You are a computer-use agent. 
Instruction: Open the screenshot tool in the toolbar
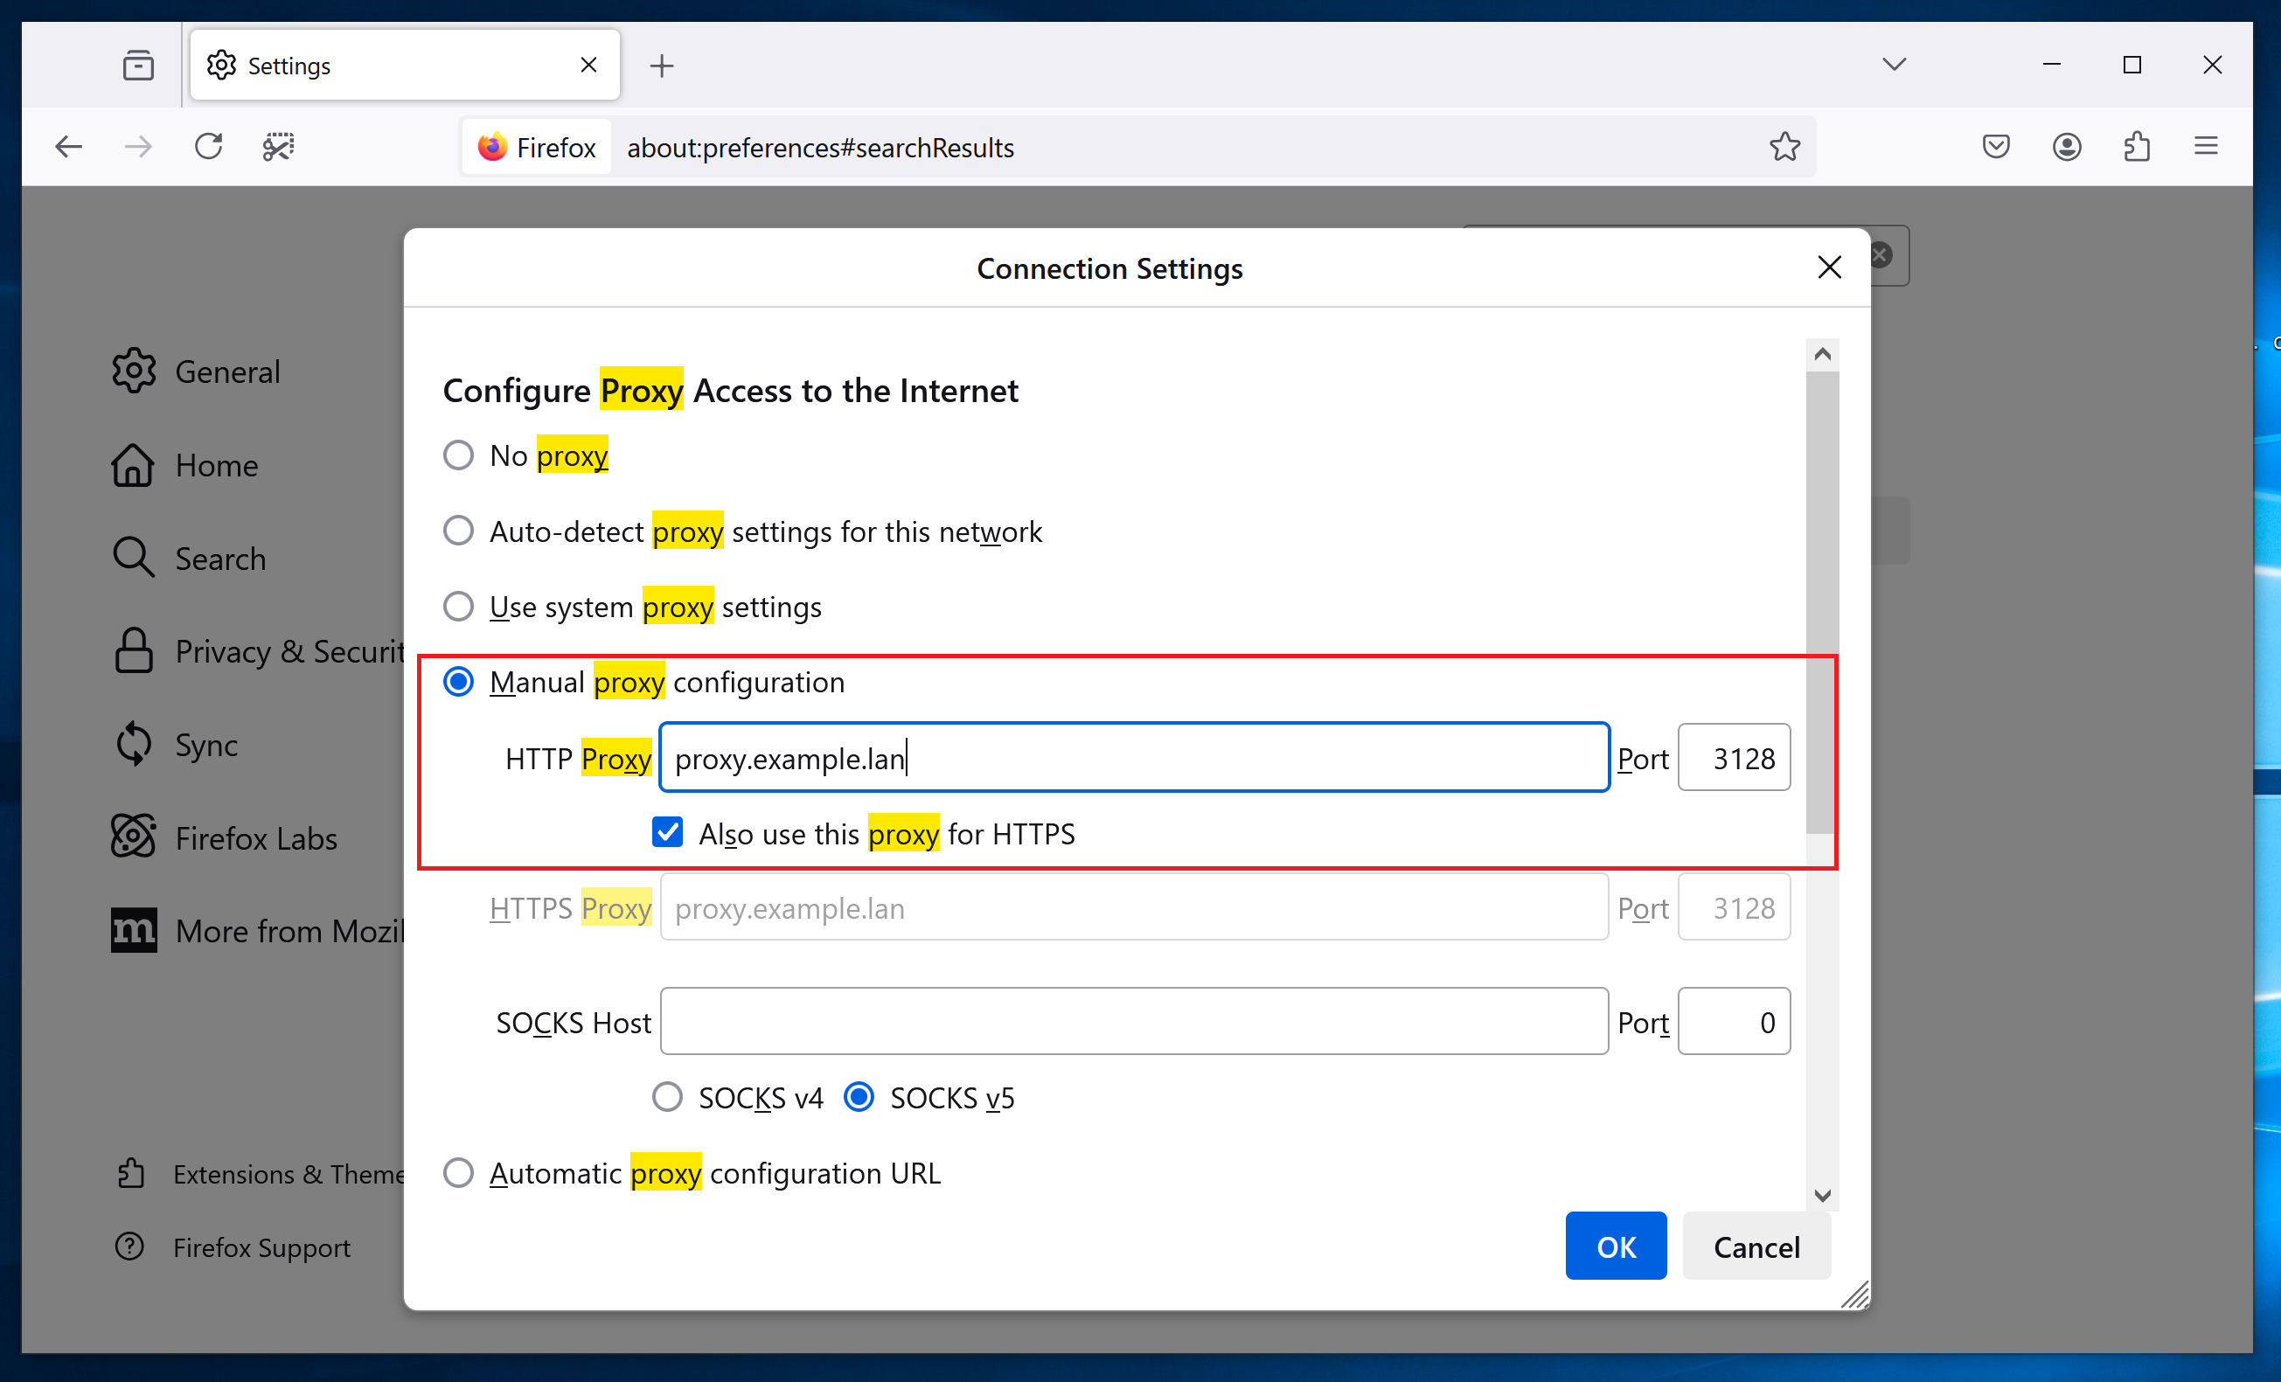(x=279, y=146)
